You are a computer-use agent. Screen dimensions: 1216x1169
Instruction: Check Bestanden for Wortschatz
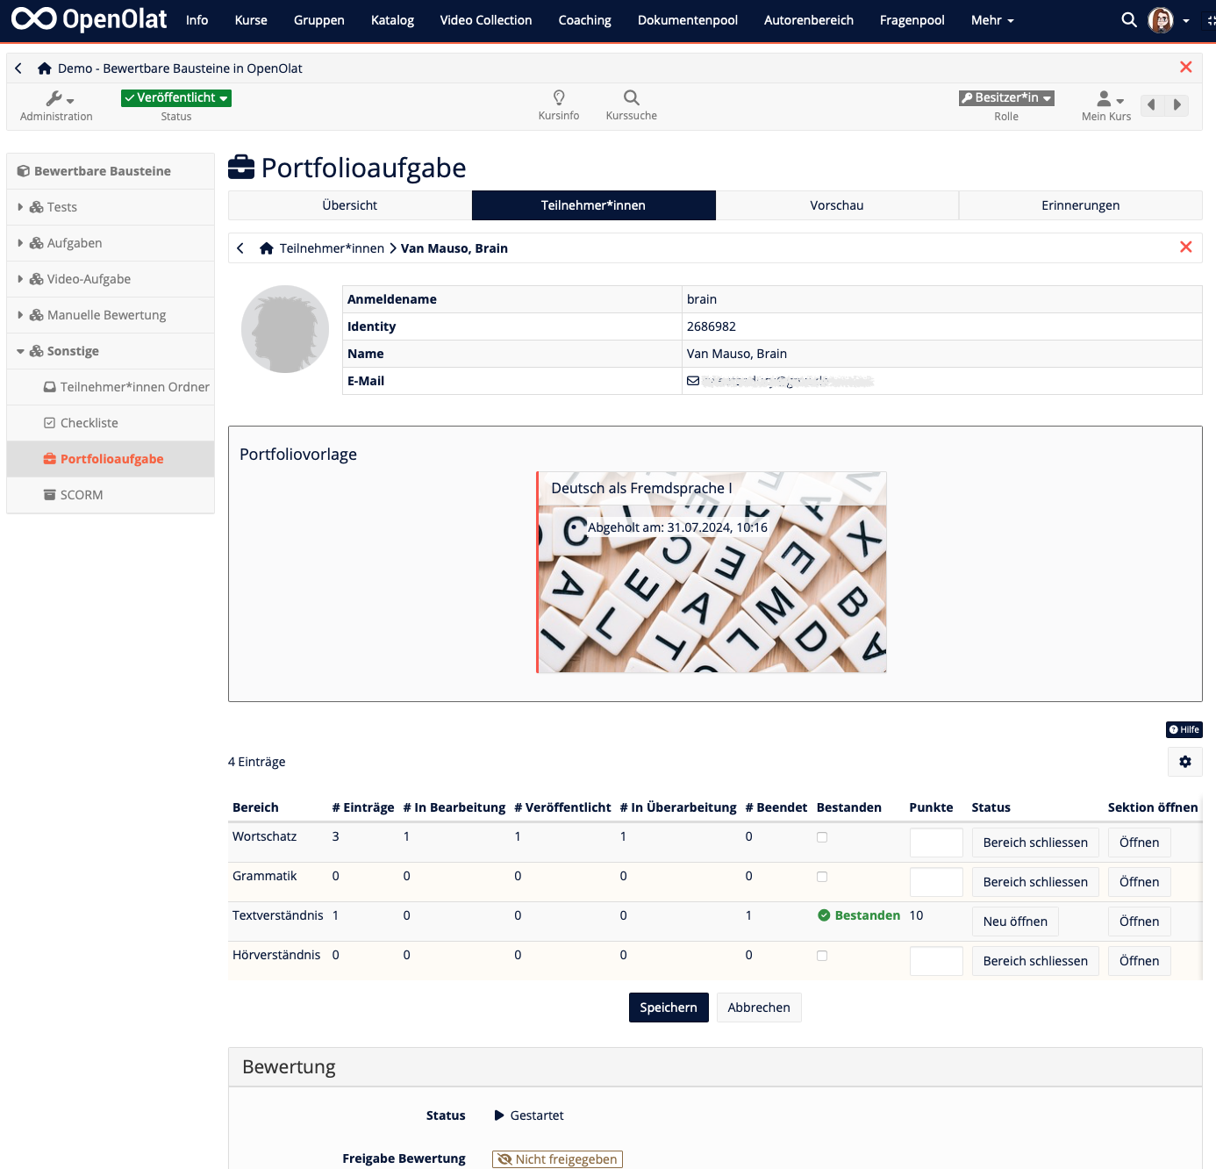pyautogui.click(x=822, y=836)
